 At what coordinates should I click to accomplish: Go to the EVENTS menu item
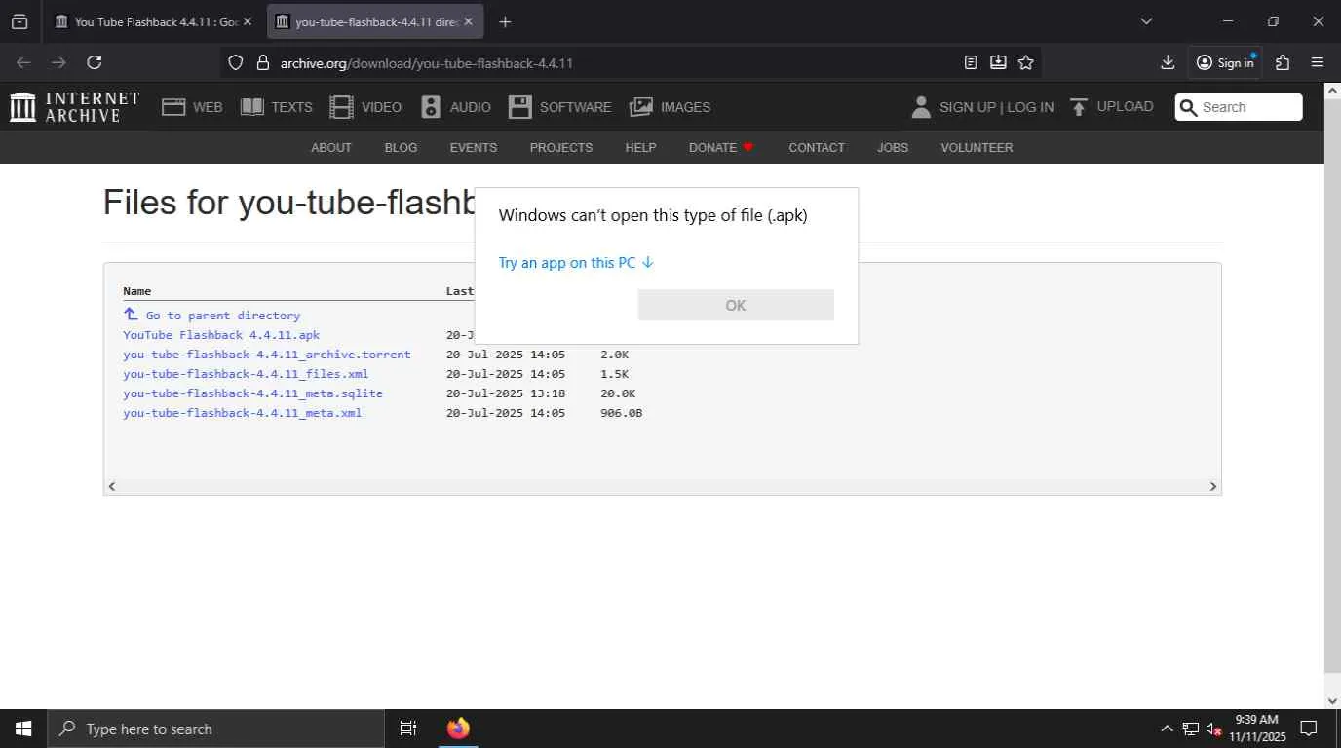click(x=474, y=148)
